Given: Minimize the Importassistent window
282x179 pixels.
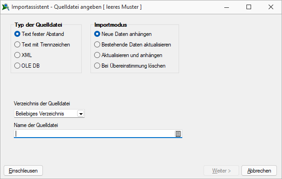Looking at the screenshot, I should (227, 7).
